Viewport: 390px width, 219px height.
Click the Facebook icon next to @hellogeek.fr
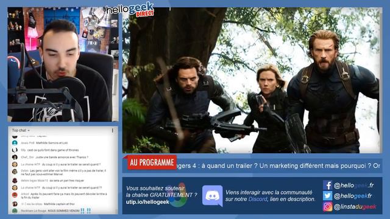327,185
